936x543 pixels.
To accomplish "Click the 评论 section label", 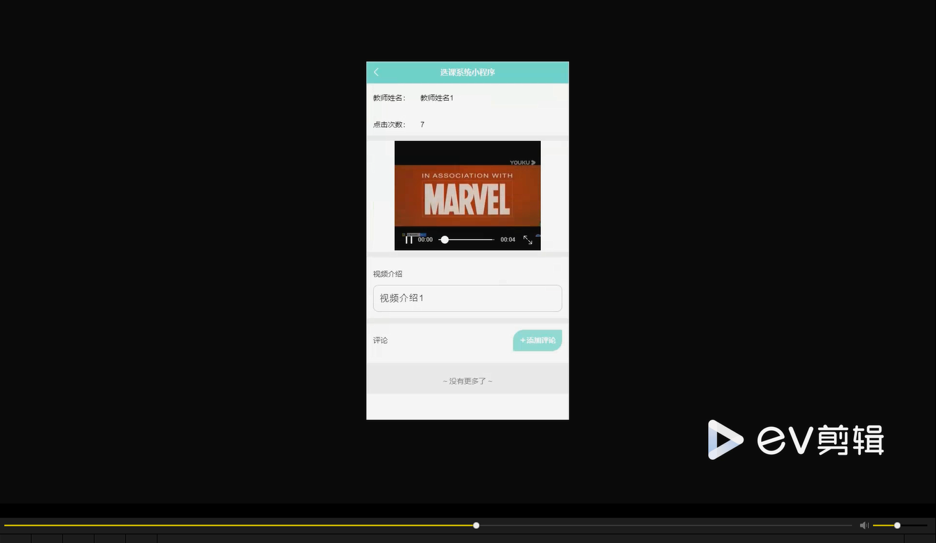I will (x=380, y=341).
